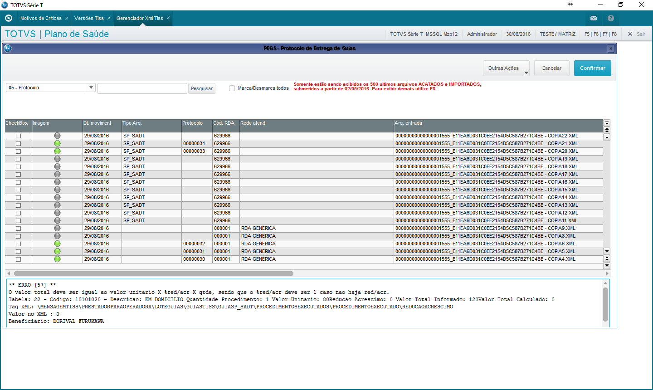Click green status icon for COPIA6.XML row

(57, 244)
